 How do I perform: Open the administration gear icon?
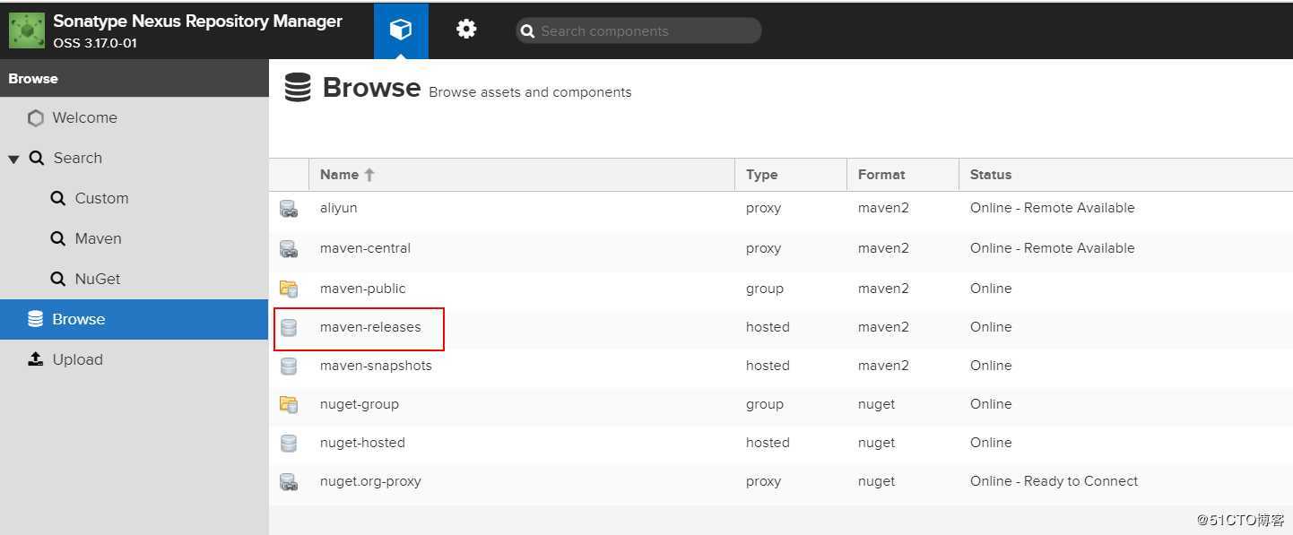tap(466, 30)
